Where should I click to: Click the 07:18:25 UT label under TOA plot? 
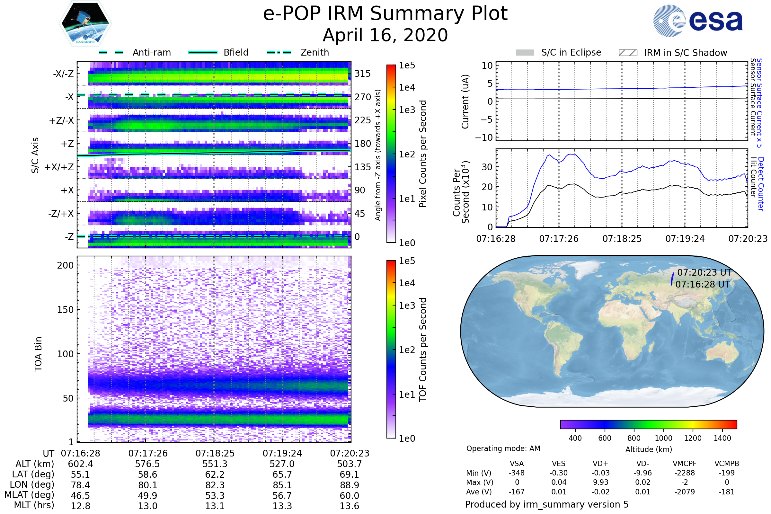pos(215,453)
